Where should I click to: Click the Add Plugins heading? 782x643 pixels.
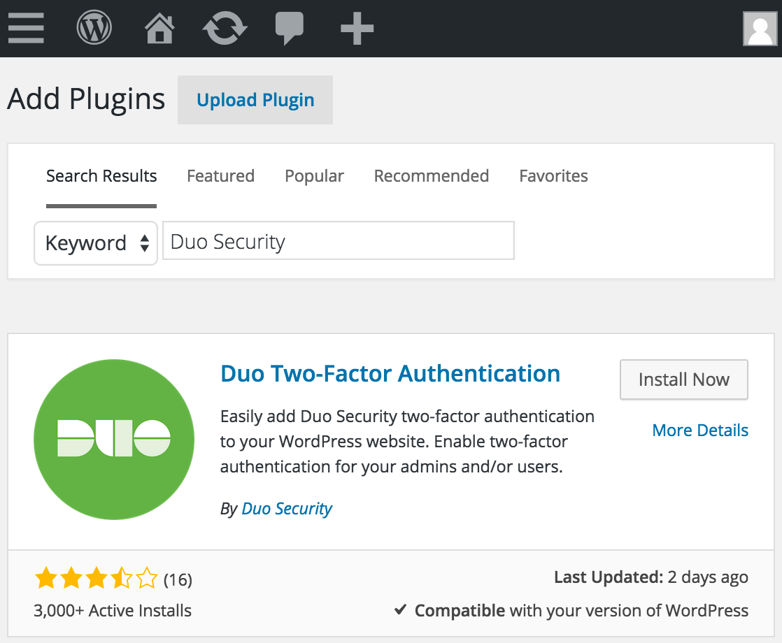tap(86, 99)
